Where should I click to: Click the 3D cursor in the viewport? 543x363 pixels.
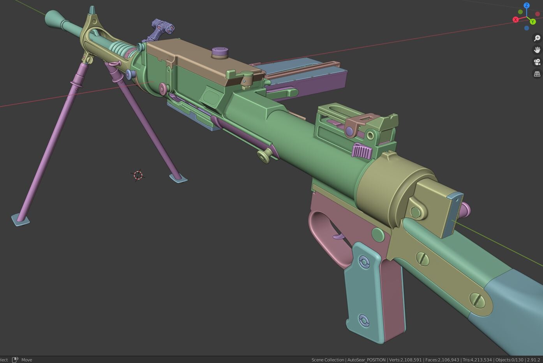(138, 175)
